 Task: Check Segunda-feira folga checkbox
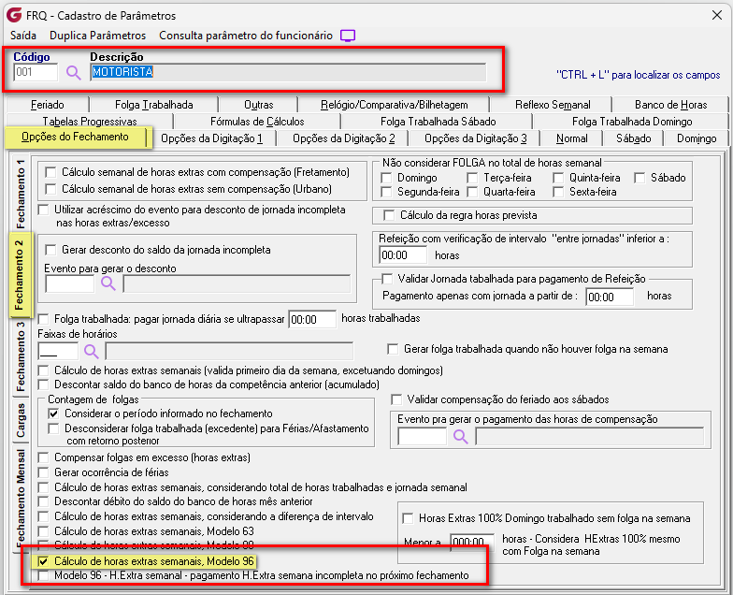(386, 192)
